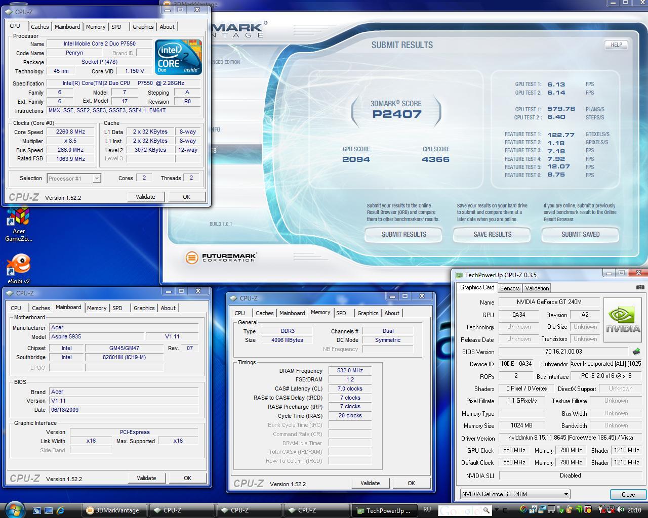Switch to Mainboard tab in CPU-Z memory window
Screen dimensions: 648x518
coord(292,313)
